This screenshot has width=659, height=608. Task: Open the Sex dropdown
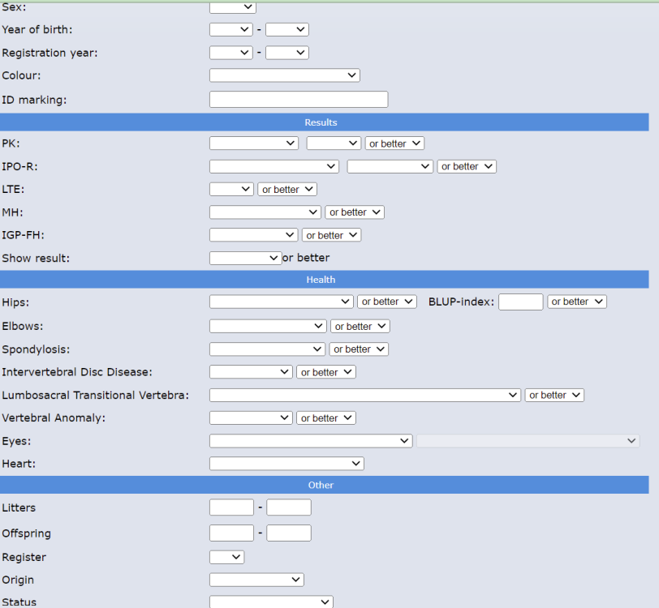tap(232, 7)
